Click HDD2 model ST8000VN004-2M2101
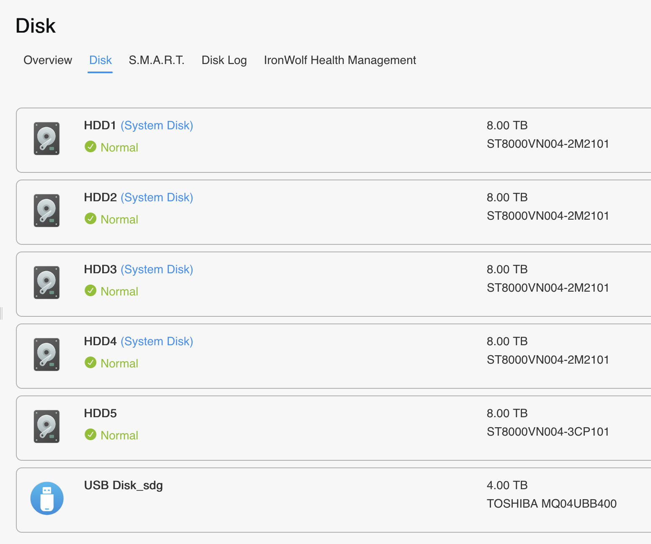 [x=548, y=216]
